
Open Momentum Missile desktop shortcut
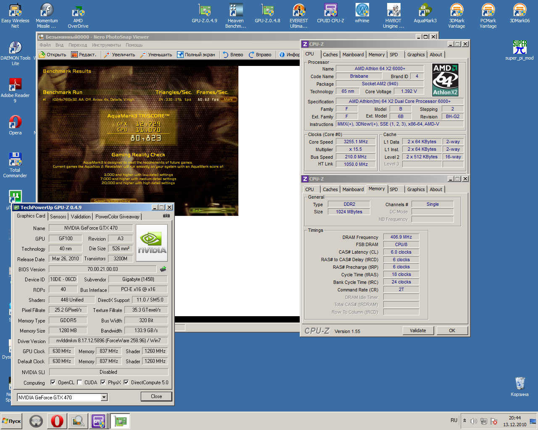coord(47,16)
